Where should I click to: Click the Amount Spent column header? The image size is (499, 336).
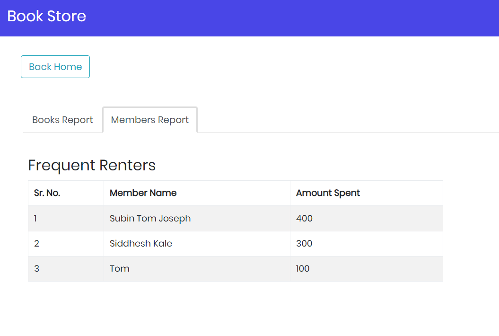(367, 193)
